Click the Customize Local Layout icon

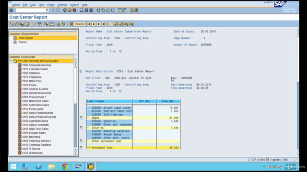pyautogui.click(x=136, y=10)
